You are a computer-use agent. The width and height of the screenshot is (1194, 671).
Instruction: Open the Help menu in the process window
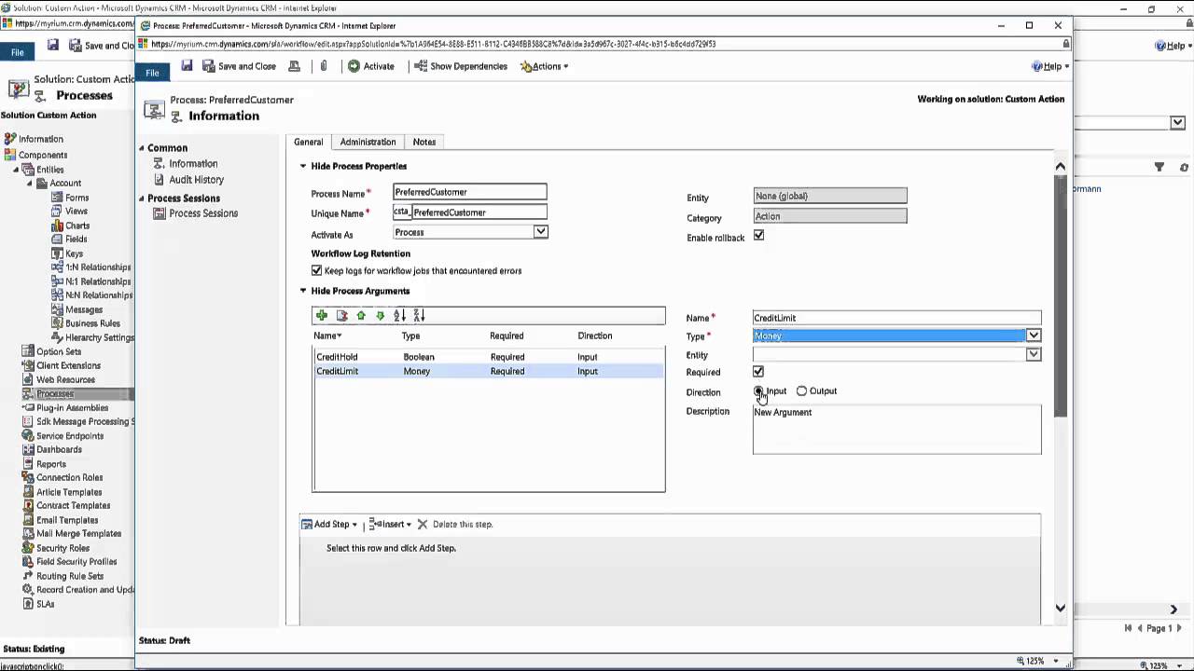click(x=1050, y=66)
